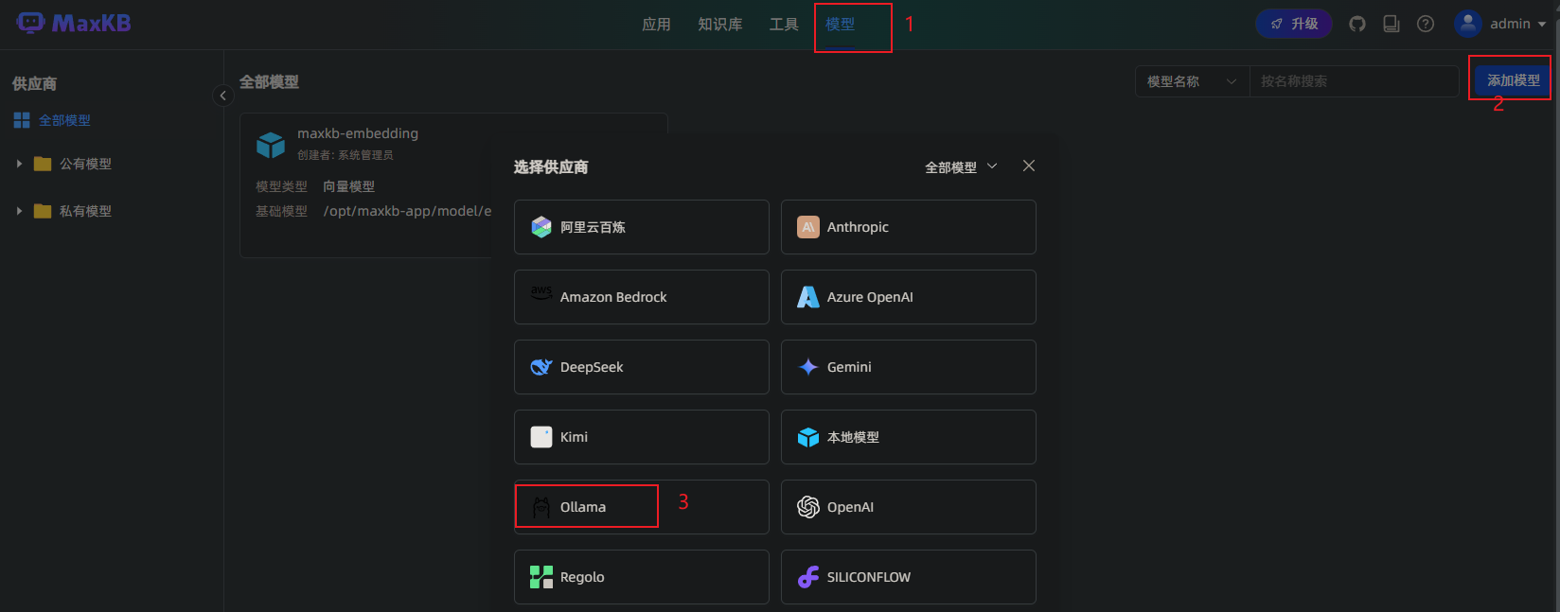Open the admin user menu
This screenshot has height=612, width=1560.
pos(1500,24)
